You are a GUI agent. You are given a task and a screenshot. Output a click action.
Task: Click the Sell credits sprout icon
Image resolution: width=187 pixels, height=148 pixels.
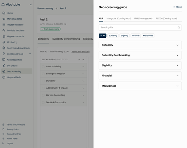pyautogui.click(x=4, y=65)
